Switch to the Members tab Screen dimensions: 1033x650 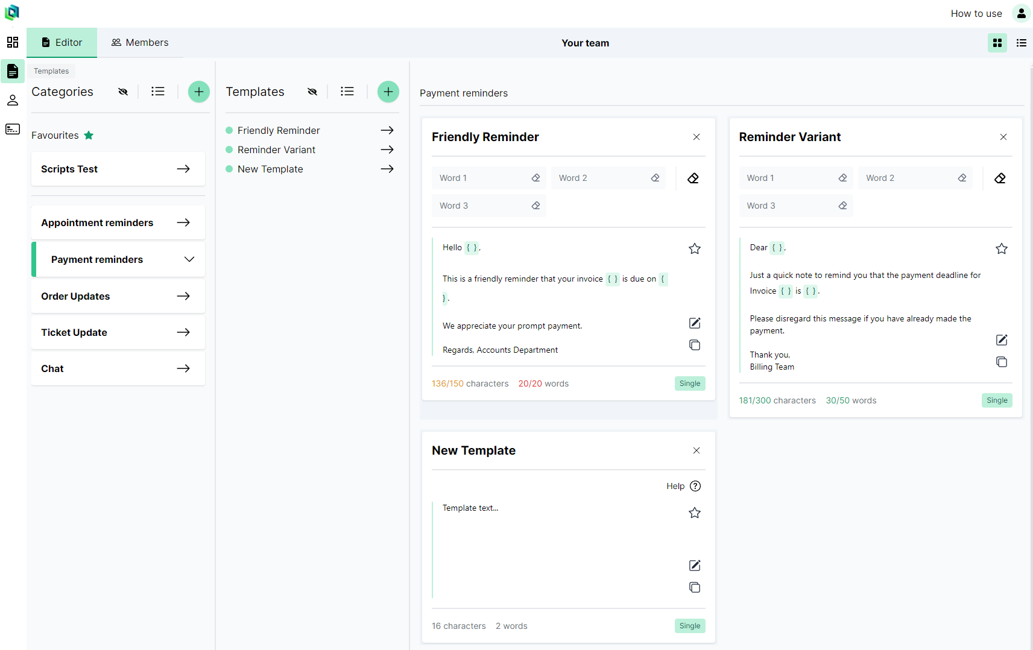click(140, 43)
